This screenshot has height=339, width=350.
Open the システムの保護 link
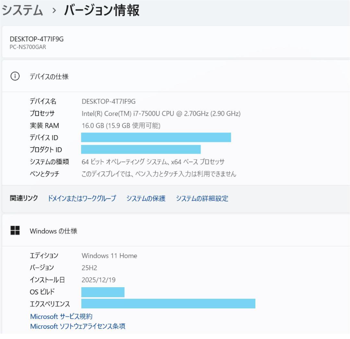(147, 199)
